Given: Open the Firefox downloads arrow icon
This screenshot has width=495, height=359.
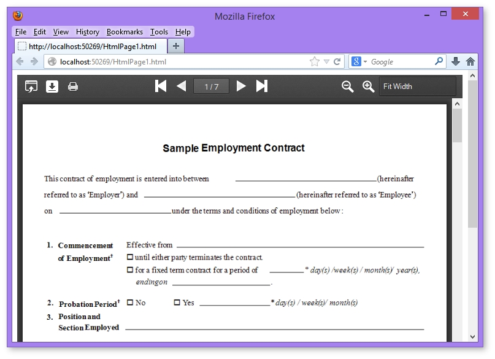Looking at the screenshot, I should click(456, 61).
